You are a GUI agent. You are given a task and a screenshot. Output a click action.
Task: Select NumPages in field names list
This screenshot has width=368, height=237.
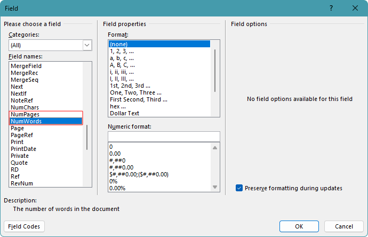25,114
